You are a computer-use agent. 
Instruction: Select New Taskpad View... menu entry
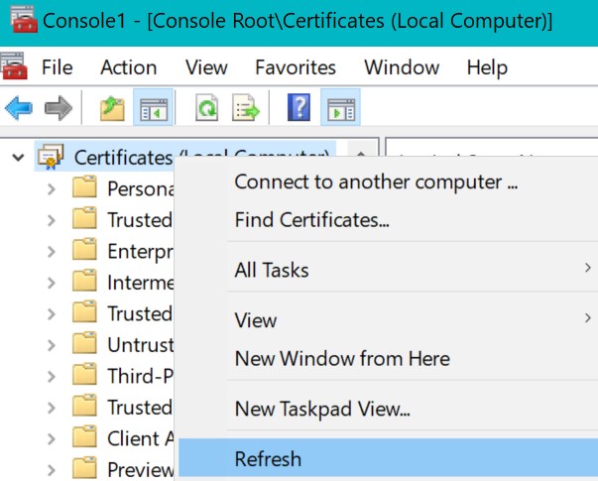[322, 408]
